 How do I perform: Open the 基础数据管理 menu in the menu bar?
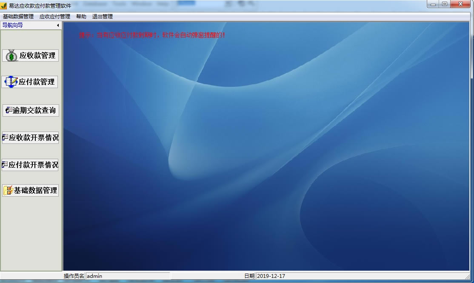(18, 17)
